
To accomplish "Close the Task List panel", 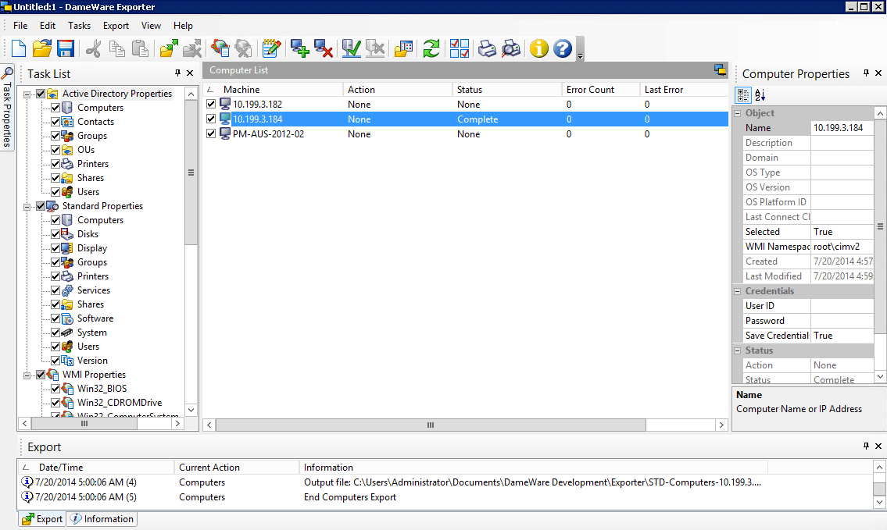I will tap(190, 73).
